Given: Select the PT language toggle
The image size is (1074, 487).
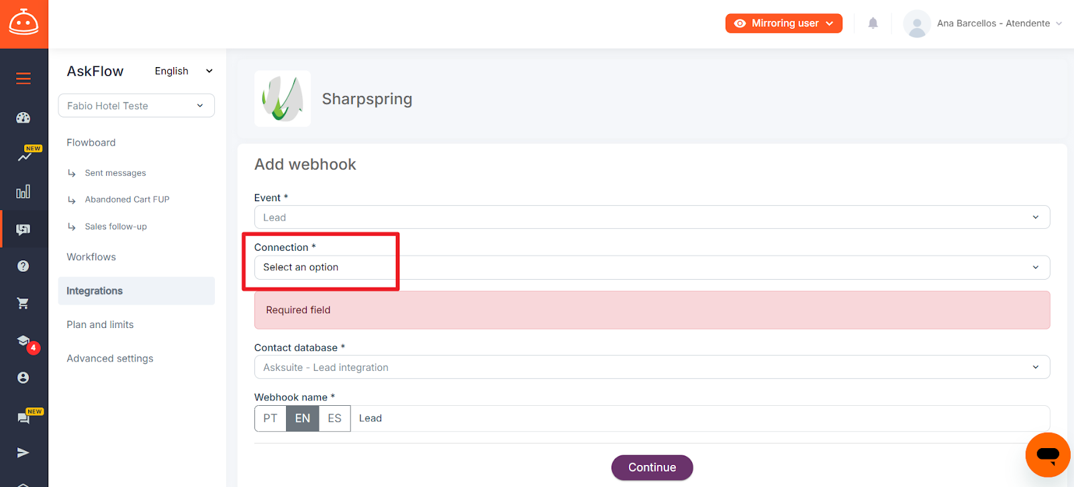Looking at the screenshot, I should pos(271,419).
